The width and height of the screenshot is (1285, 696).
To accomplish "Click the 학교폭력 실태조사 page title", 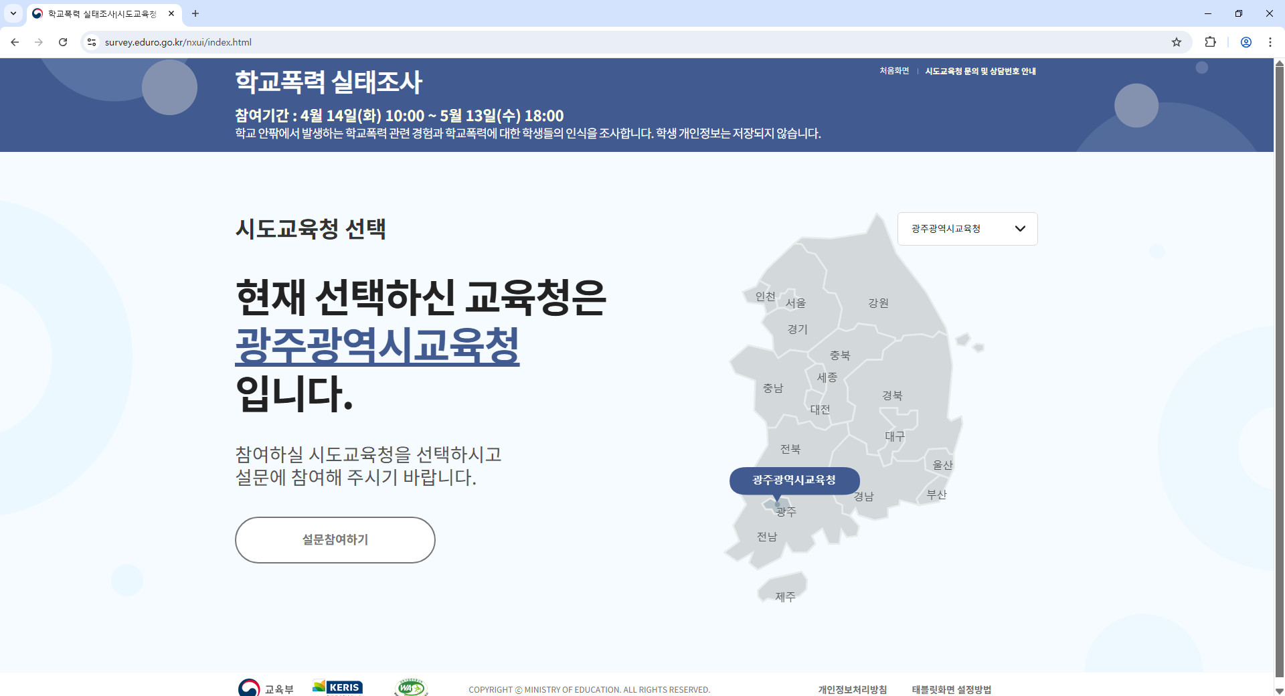I will [x=329, y=82].
